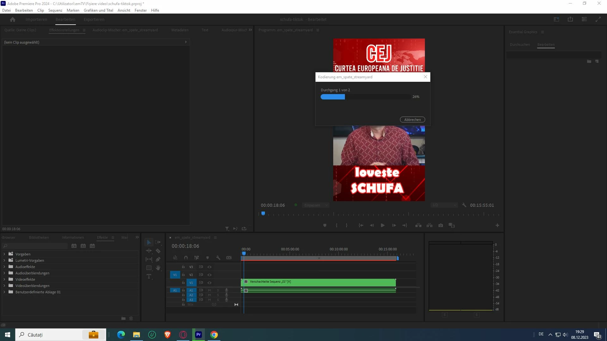The width and height of the screenshot is (607, 341).
Task: Expand the Videoeffekte folder
Action: click(4, 279)
